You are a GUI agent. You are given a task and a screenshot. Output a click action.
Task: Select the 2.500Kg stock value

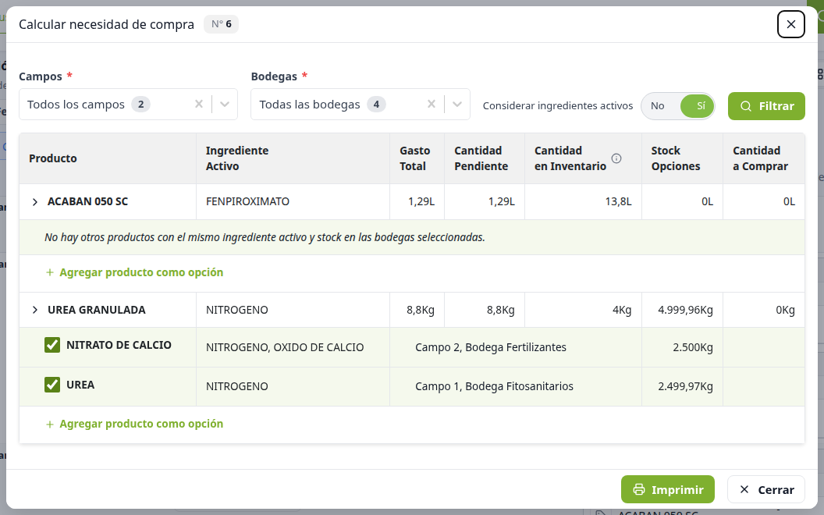click(693, 346)
